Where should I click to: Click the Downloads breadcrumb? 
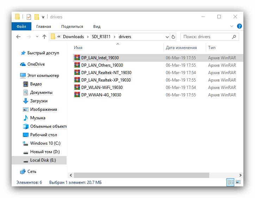pyautogui.click(x=73, y=37)
